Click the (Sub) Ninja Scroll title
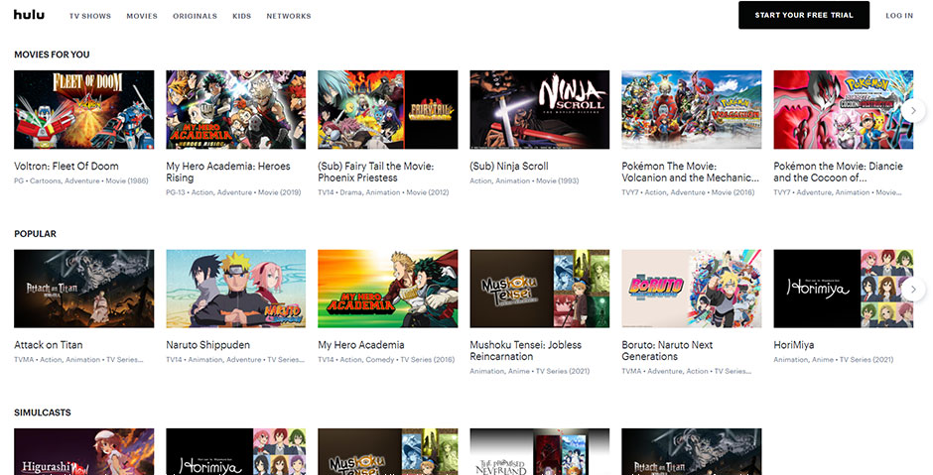This screenshot has height=475, width=933. [x=509, y=166]
